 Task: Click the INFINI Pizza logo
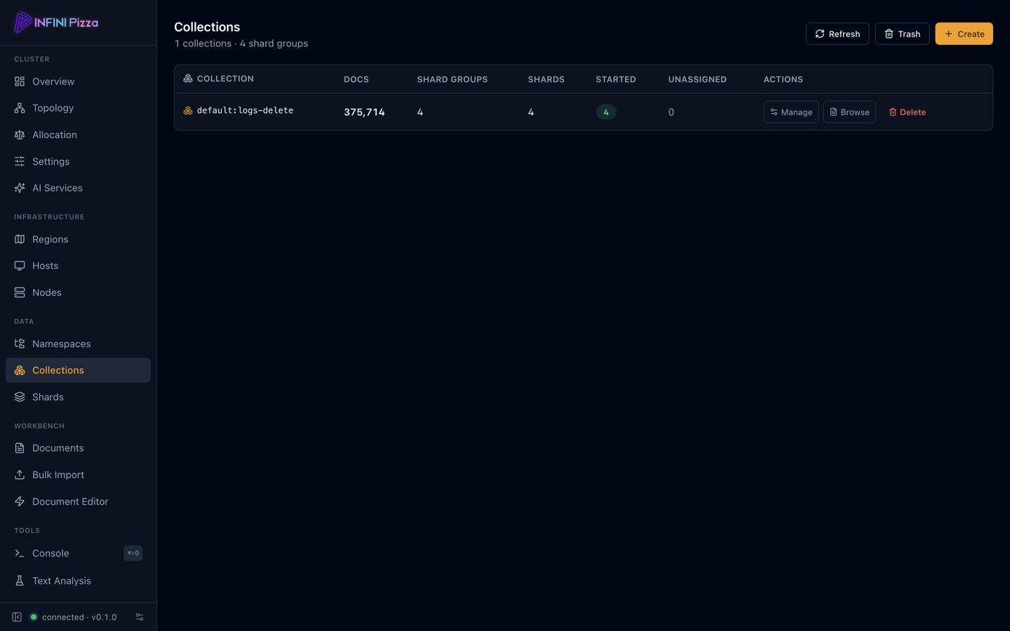coord(56,22)
